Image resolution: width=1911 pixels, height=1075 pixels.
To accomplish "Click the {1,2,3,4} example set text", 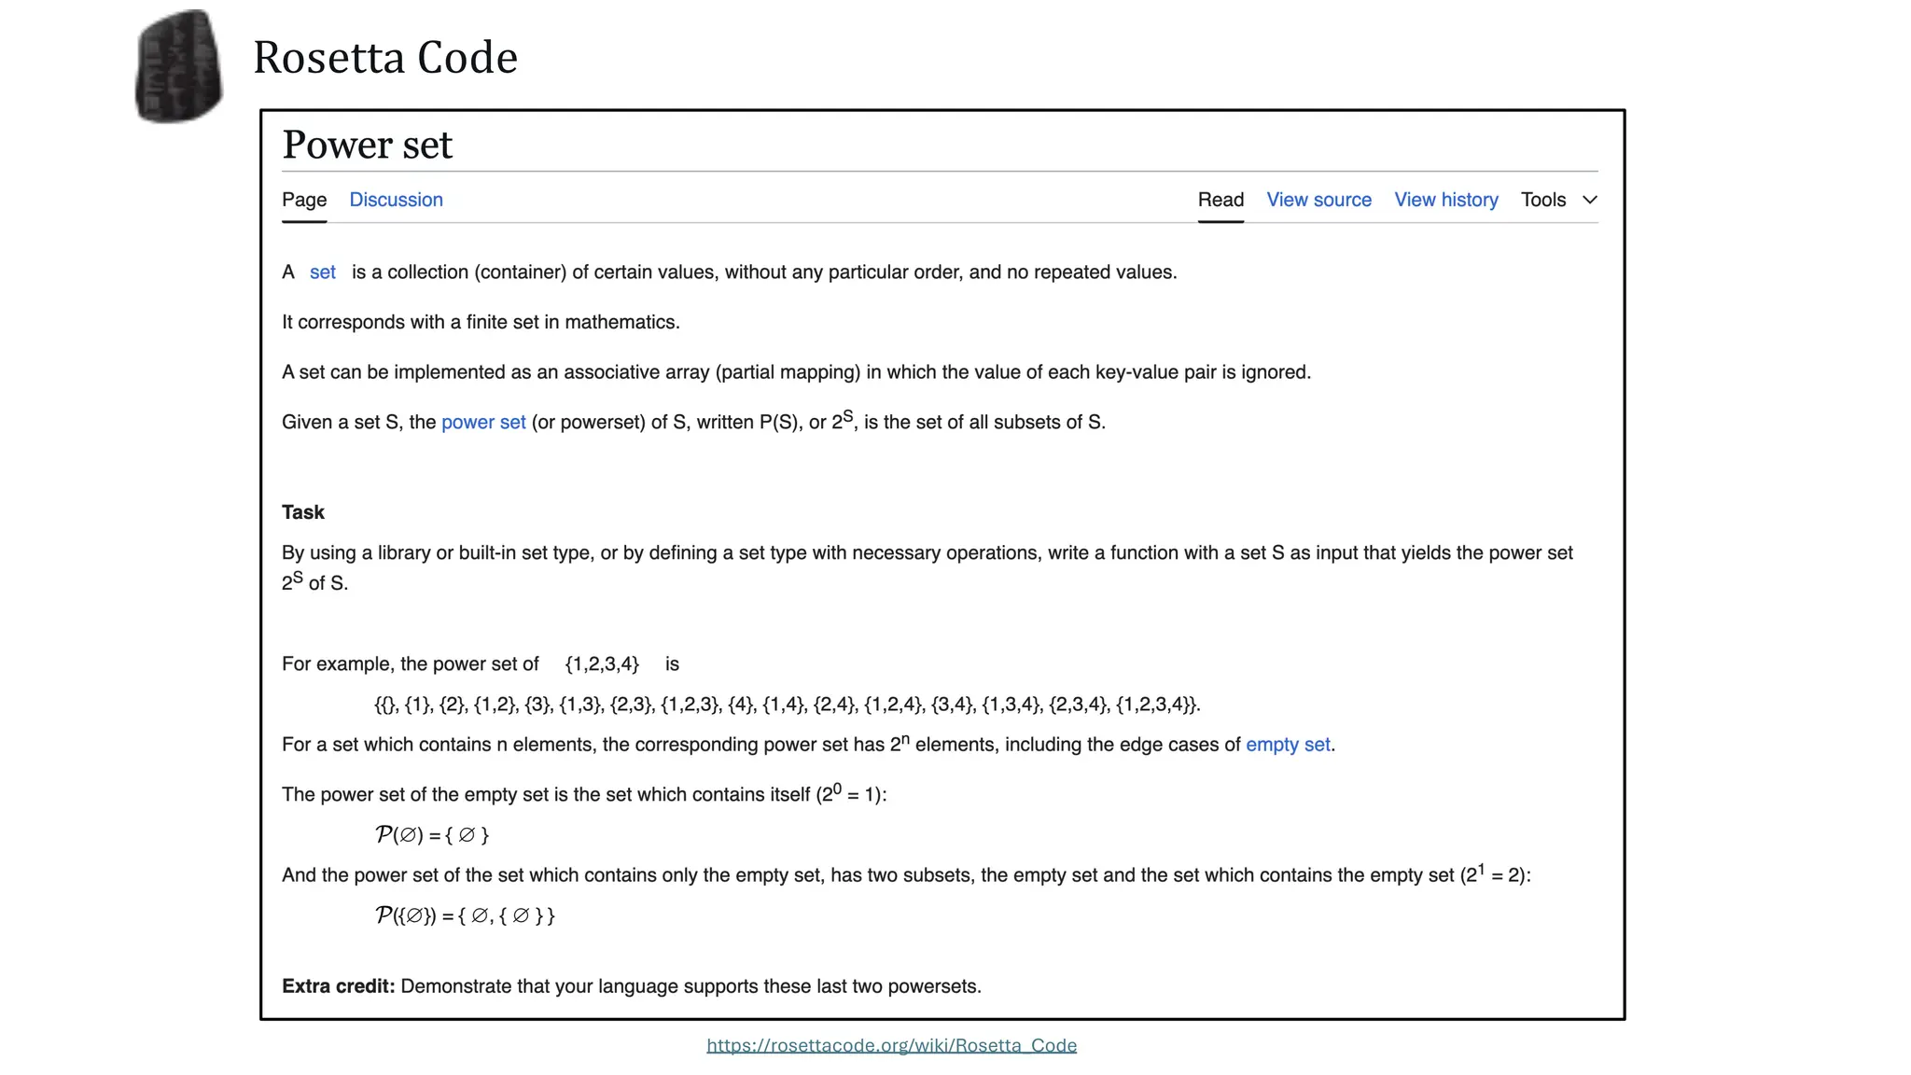I will (601, 663).
